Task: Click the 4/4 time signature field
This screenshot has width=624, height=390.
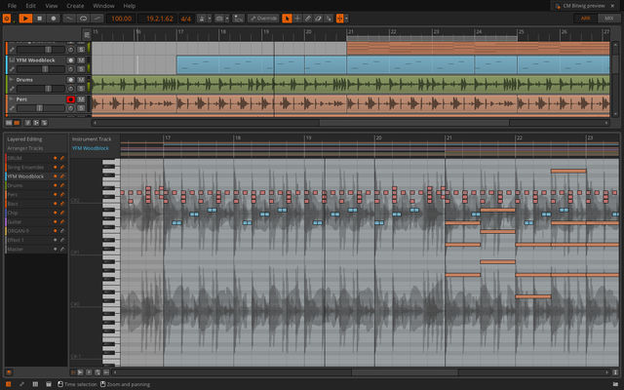Action: pos(186,19)
